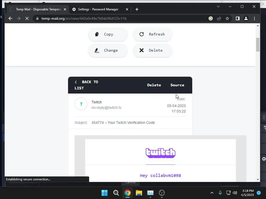
Task: Click background window gear icon at right edge
Action: point(264,159)
